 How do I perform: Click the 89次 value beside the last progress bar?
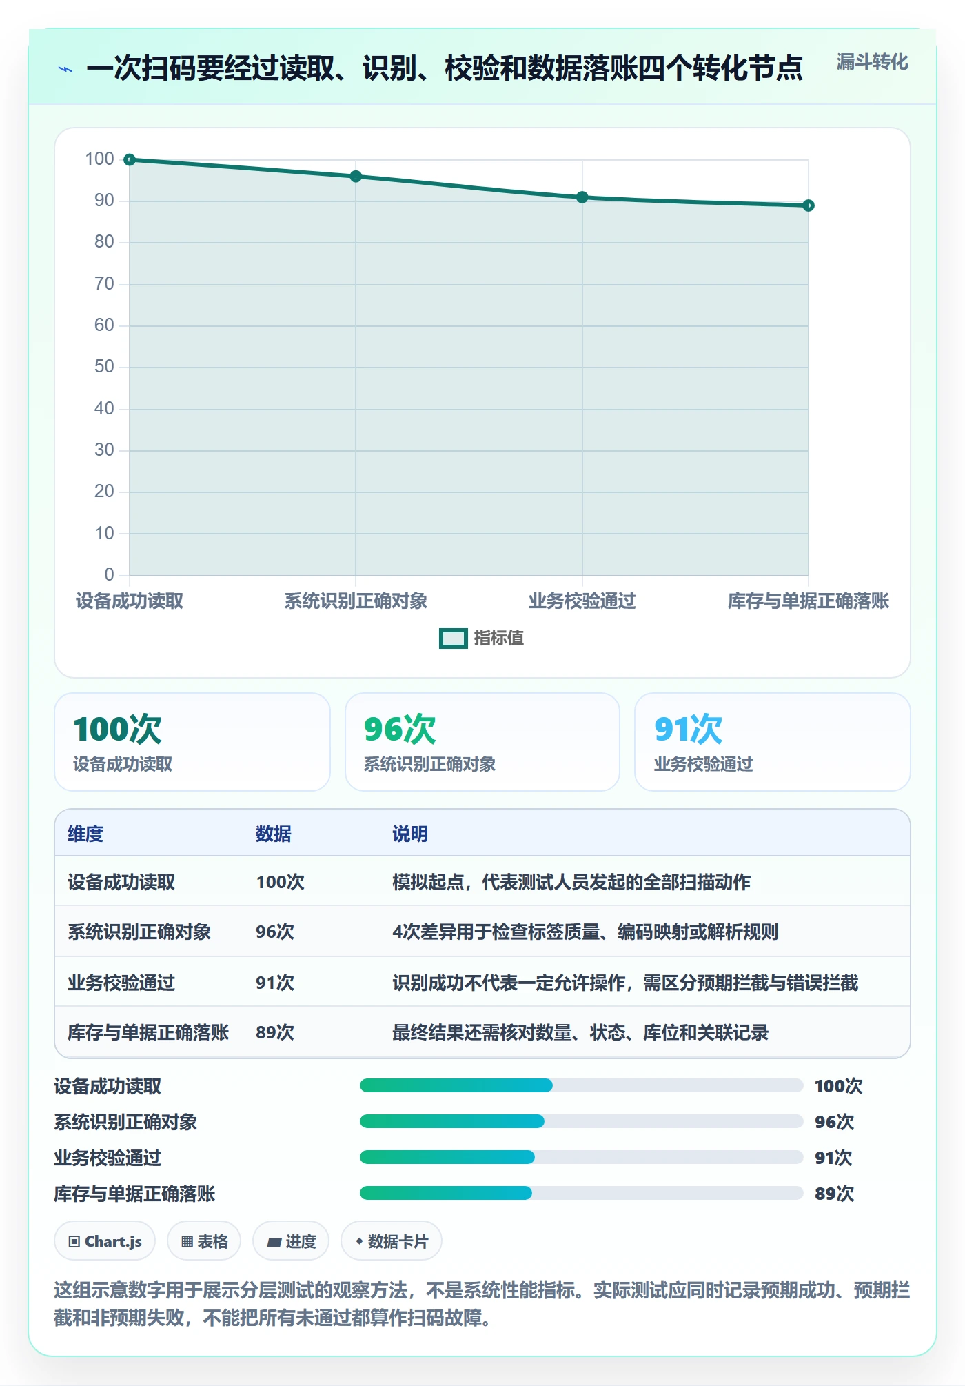tap(835, 1194)
